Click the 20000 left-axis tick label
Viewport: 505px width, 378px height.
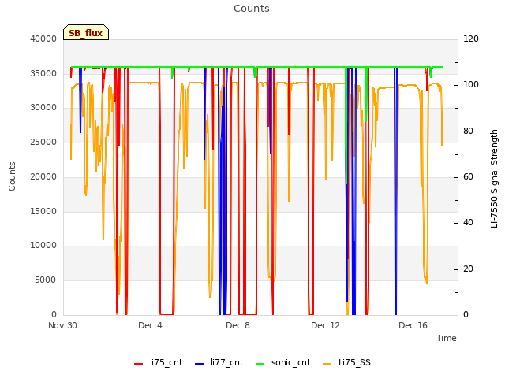point(43,176)
